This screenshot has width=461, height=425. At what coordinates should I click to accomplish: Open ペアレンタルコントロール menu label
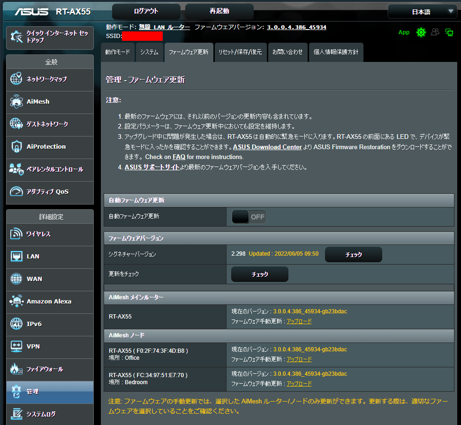[55, 169]
